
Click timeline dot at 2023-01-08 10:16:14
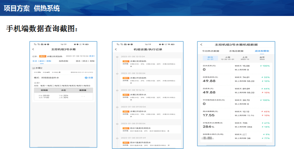pos(117,90)
